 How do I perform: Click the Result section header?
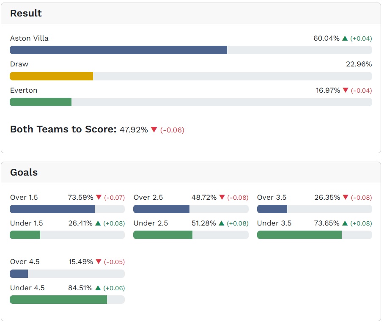[x=26, y=13]
